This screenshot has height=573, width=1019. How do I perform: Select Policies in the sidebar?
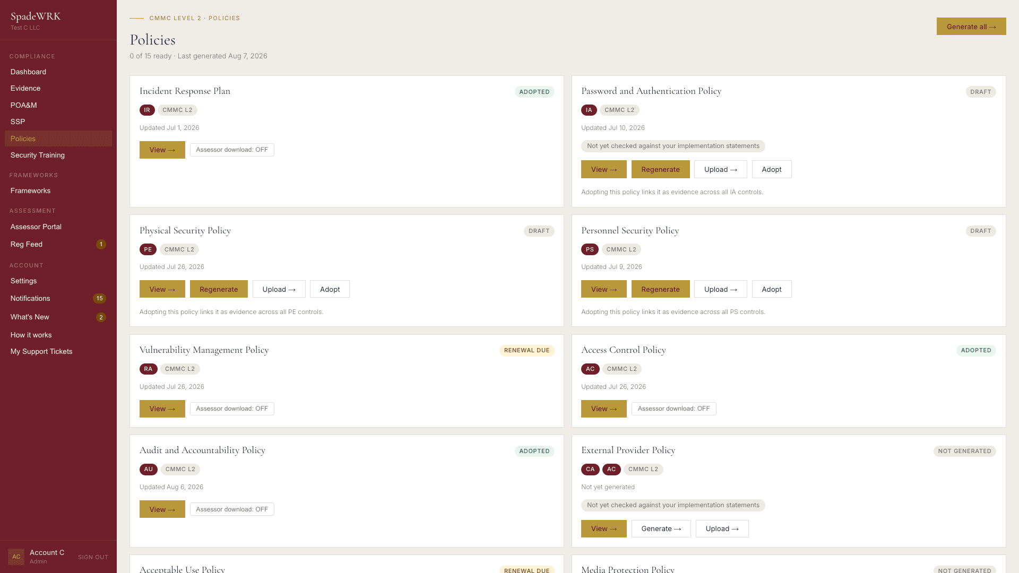tap(58, 138)
